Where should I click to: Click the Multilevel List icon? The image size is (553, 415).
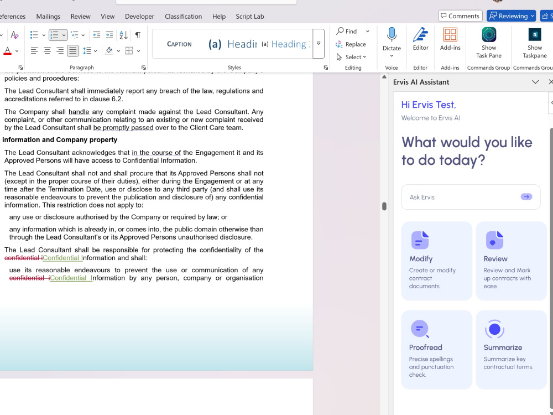[x=75, y=35]
